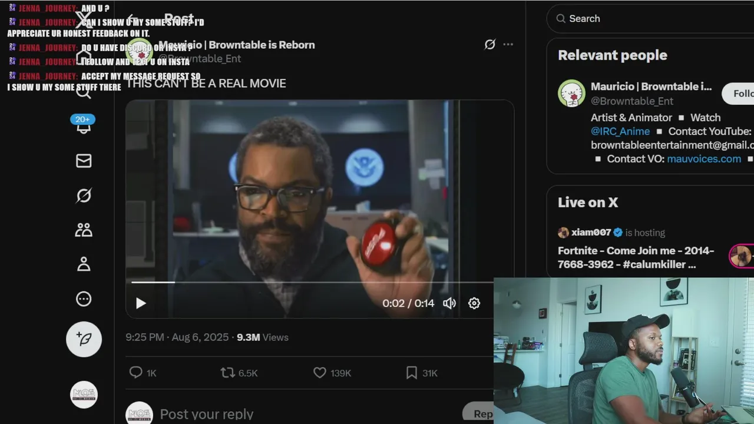754x424 pixels.
Task: Open the Fortnite live broadcast title
Action: coord(636,257)
